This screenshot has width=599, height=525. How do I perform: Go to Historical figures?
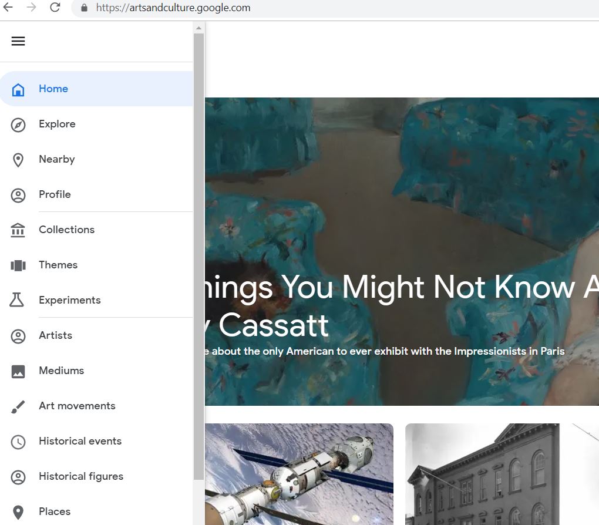pyautogui.click(x=81, y=476)
